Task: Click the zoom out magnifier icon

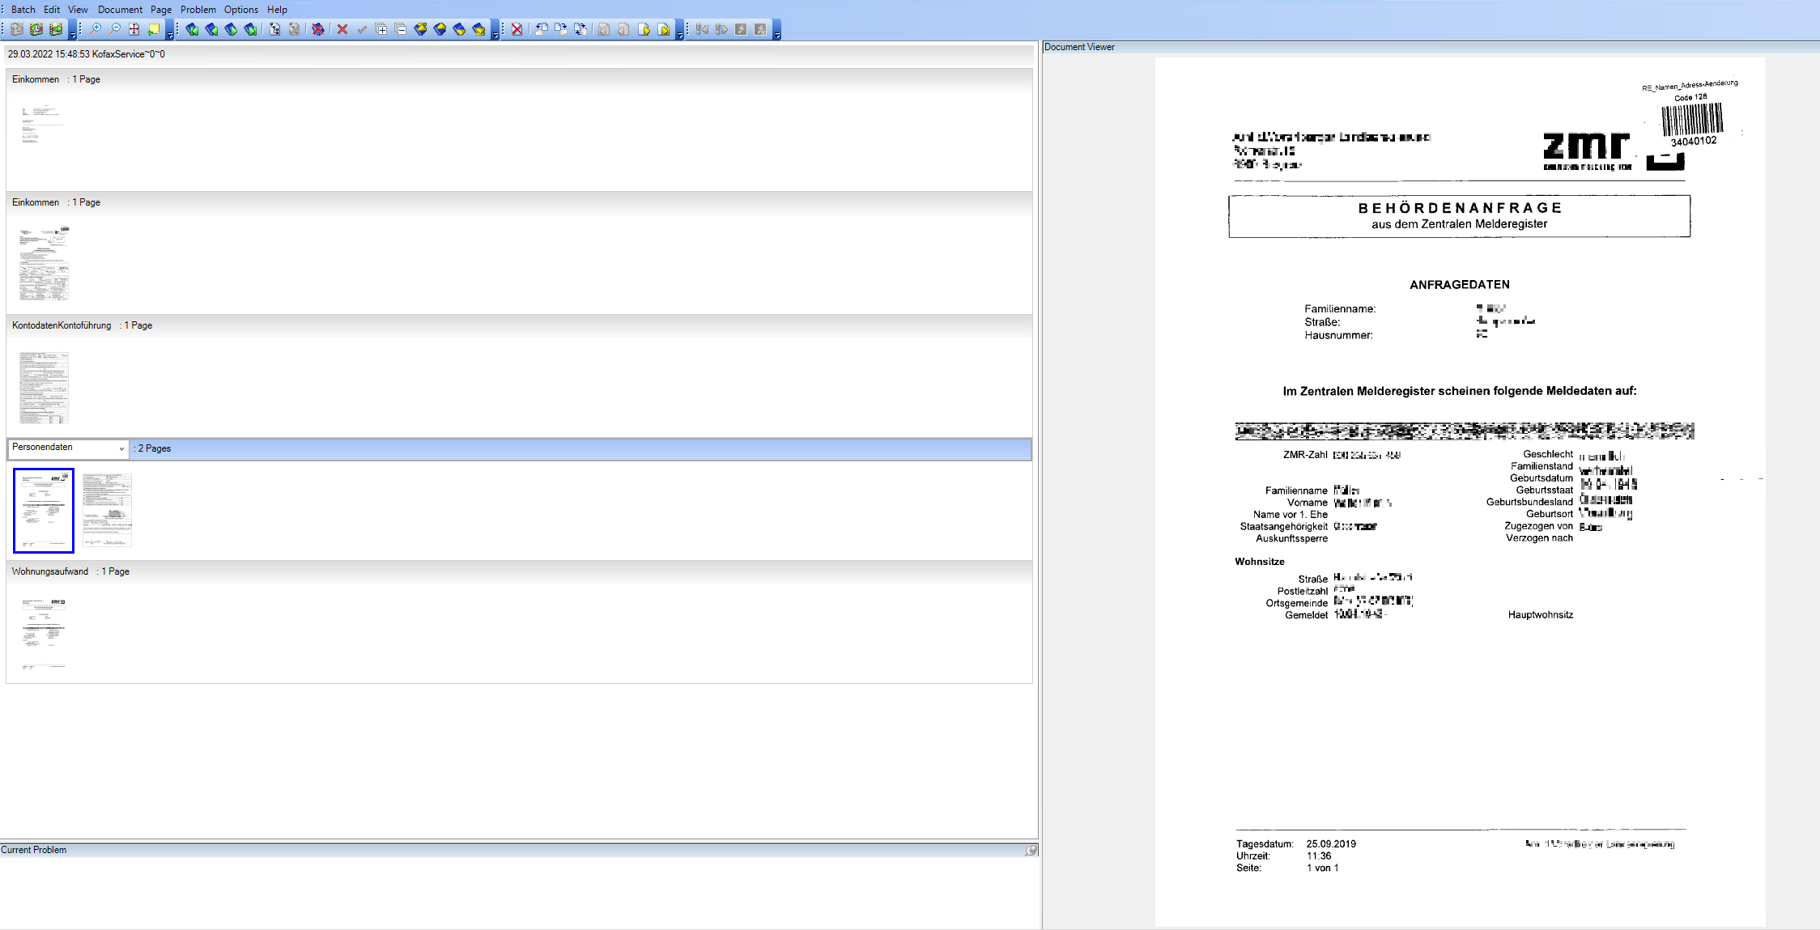Action: [x=115, y=29]
